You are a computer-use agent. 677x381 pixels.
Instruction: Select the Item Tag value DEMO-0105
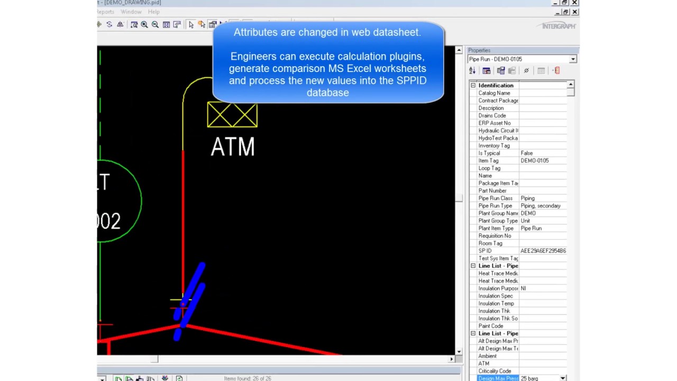[x=534, y=160]
